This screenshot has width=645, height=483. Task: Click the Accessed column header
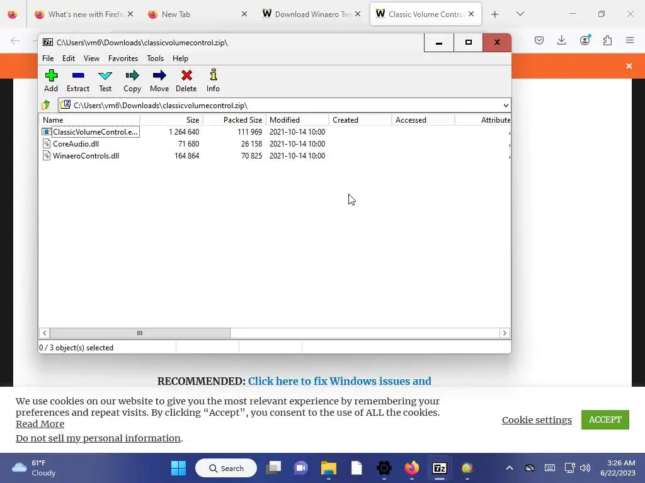coord(423,120)
